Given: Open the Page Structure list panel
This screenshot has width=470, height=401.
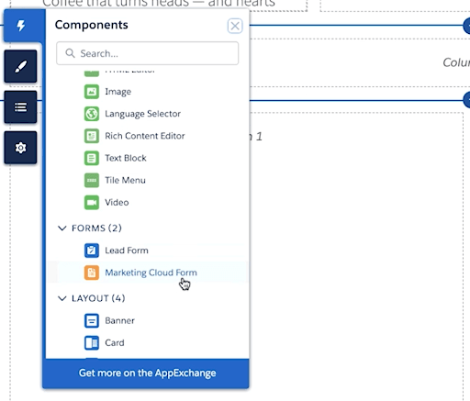Looking at the screenshot, I should [x=20, y=107].
